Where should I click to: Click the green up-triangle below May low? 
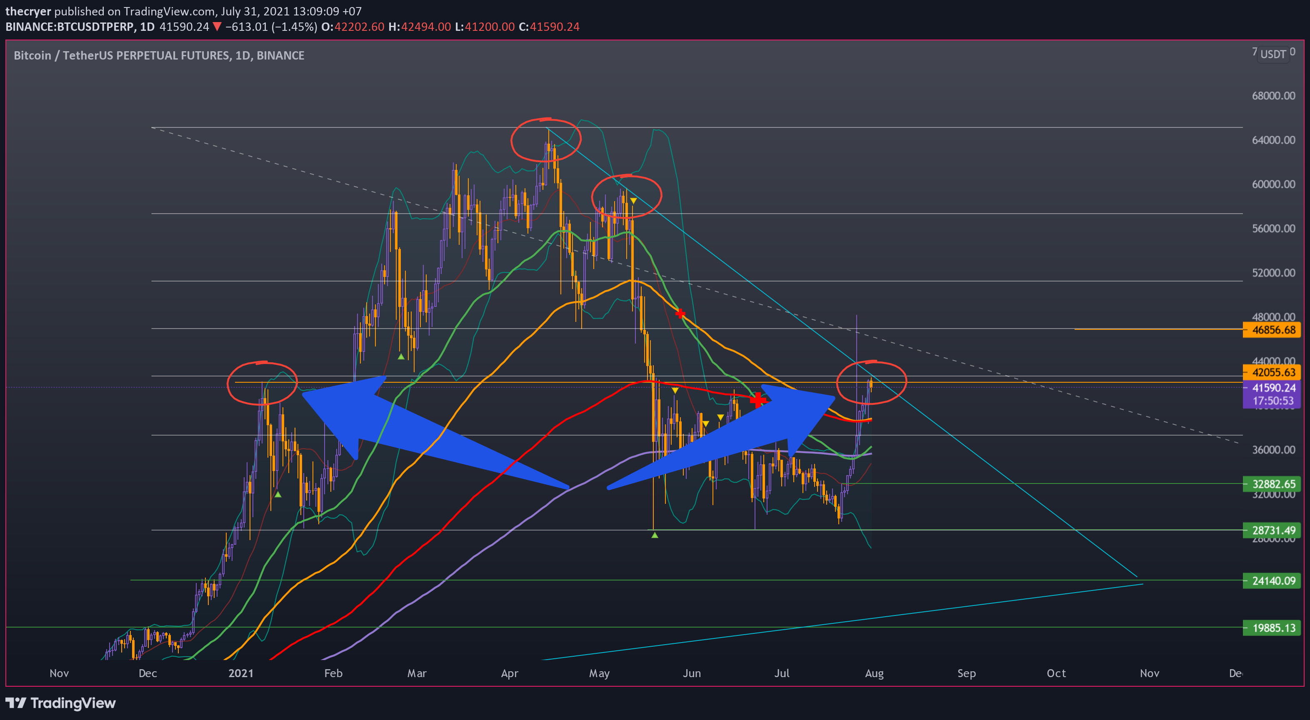pos(655,535)
